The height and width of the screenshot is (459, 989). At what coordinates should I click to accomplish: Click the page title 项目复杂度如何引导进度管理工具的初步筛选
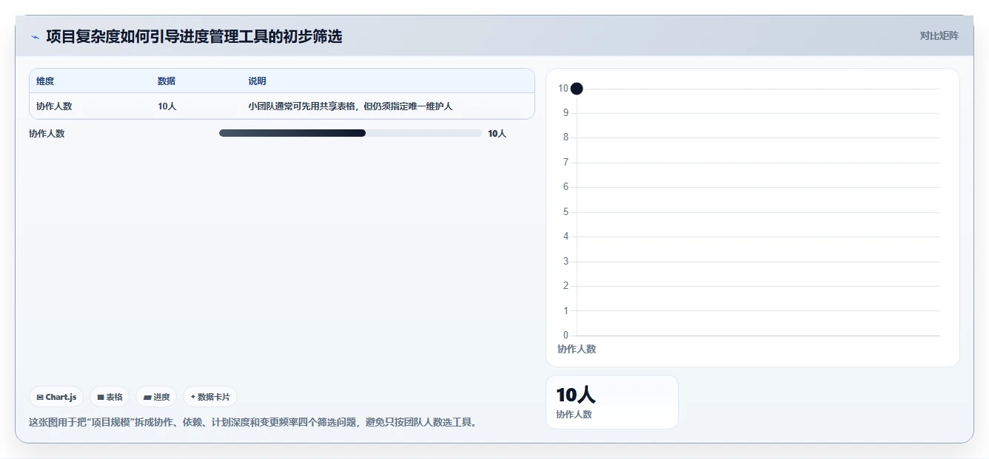tap(194, 36)
